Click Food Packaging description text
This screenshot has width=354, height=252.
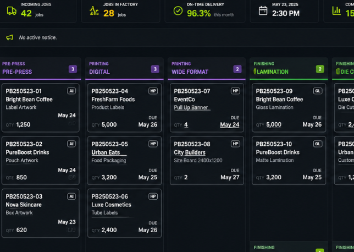pos(109,161)
